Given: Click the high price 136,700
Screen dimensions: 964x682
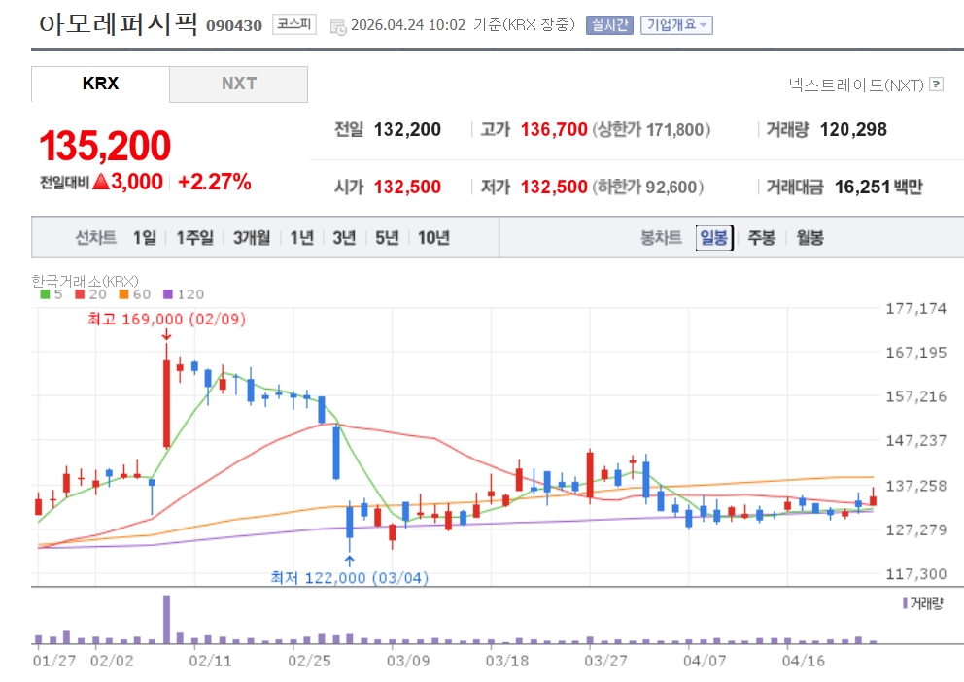Looking at the screenshot, I should pyautogui.click(x=554, y=129).
